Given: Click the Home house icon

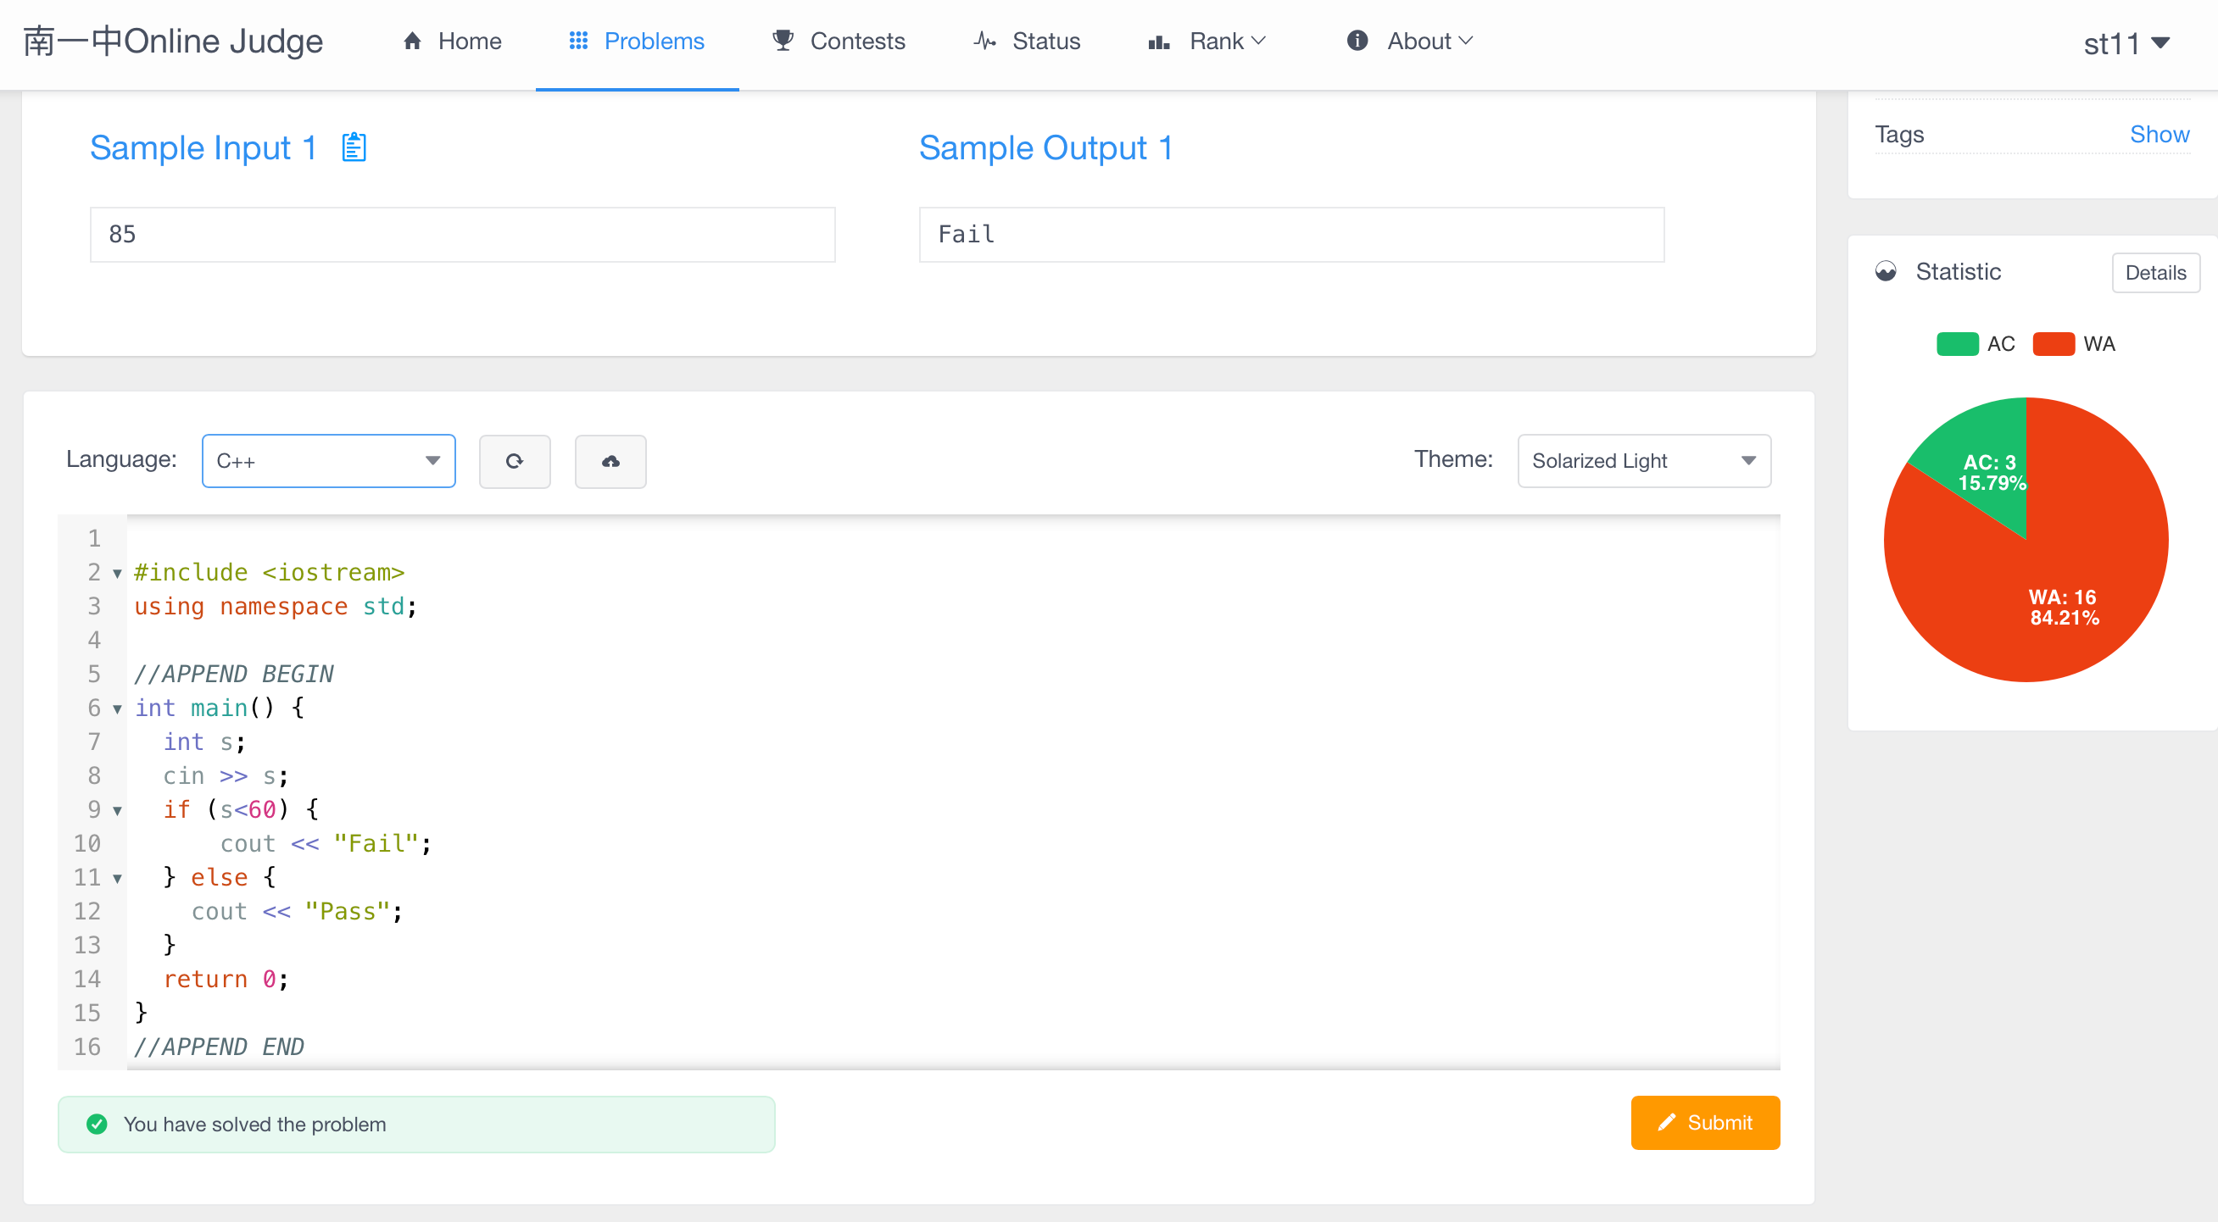Looking at the screenshot, I should tap(412, 41).
